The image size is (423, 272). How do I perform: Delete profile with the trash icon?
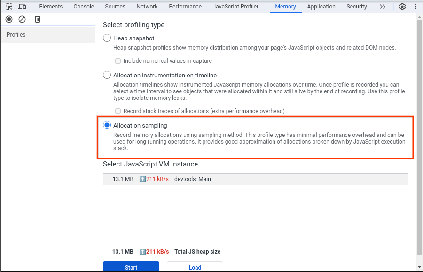37,19
